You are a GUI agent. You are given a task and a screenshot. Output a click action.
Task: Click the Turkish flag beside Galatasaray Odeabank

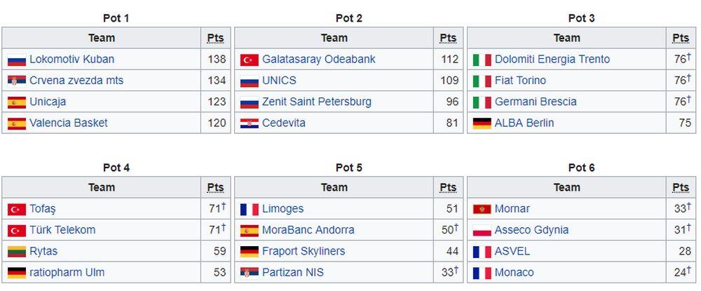(250, 60)
